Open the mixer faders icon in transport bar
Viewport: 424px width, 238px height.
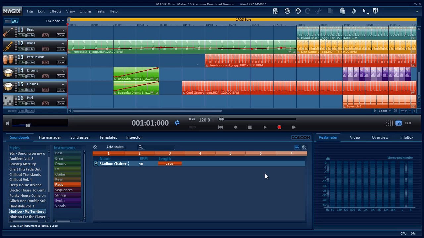389,123
